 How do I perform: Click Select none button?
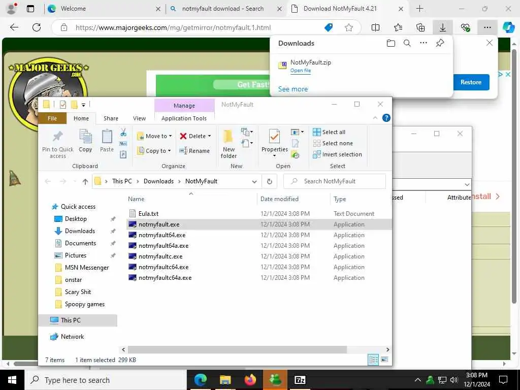click(x=333, y=143)
